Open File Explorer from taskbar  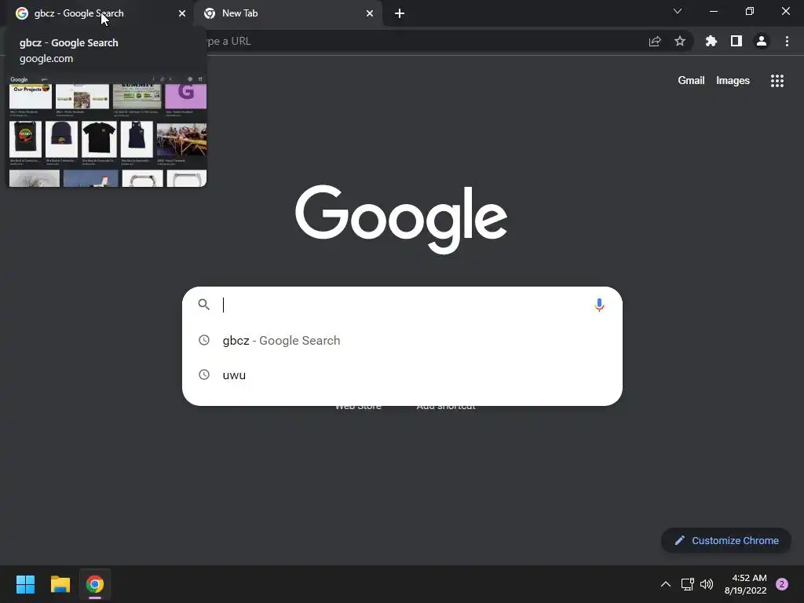coord(60,584)
